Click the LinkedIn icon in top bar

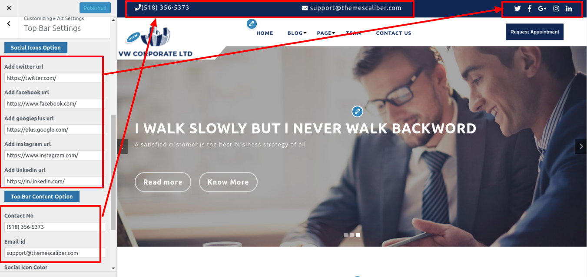[x=569, y=9]
